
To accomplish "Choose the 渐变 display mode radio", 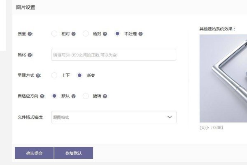I will click(79, 75).
